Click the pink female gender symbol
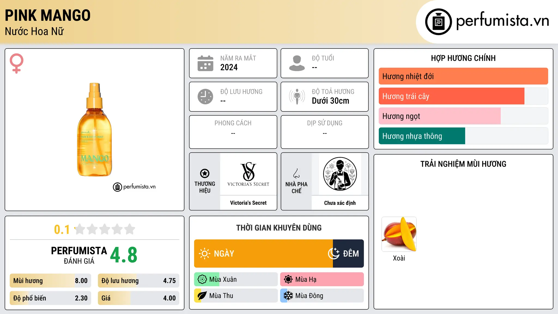 [17, 63]
